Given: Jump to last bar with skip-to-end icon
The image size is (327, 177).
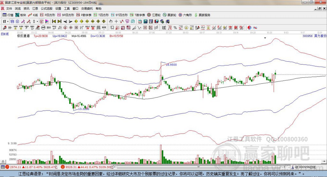Looking at the screenshot, I should click(x=59, y=21).
